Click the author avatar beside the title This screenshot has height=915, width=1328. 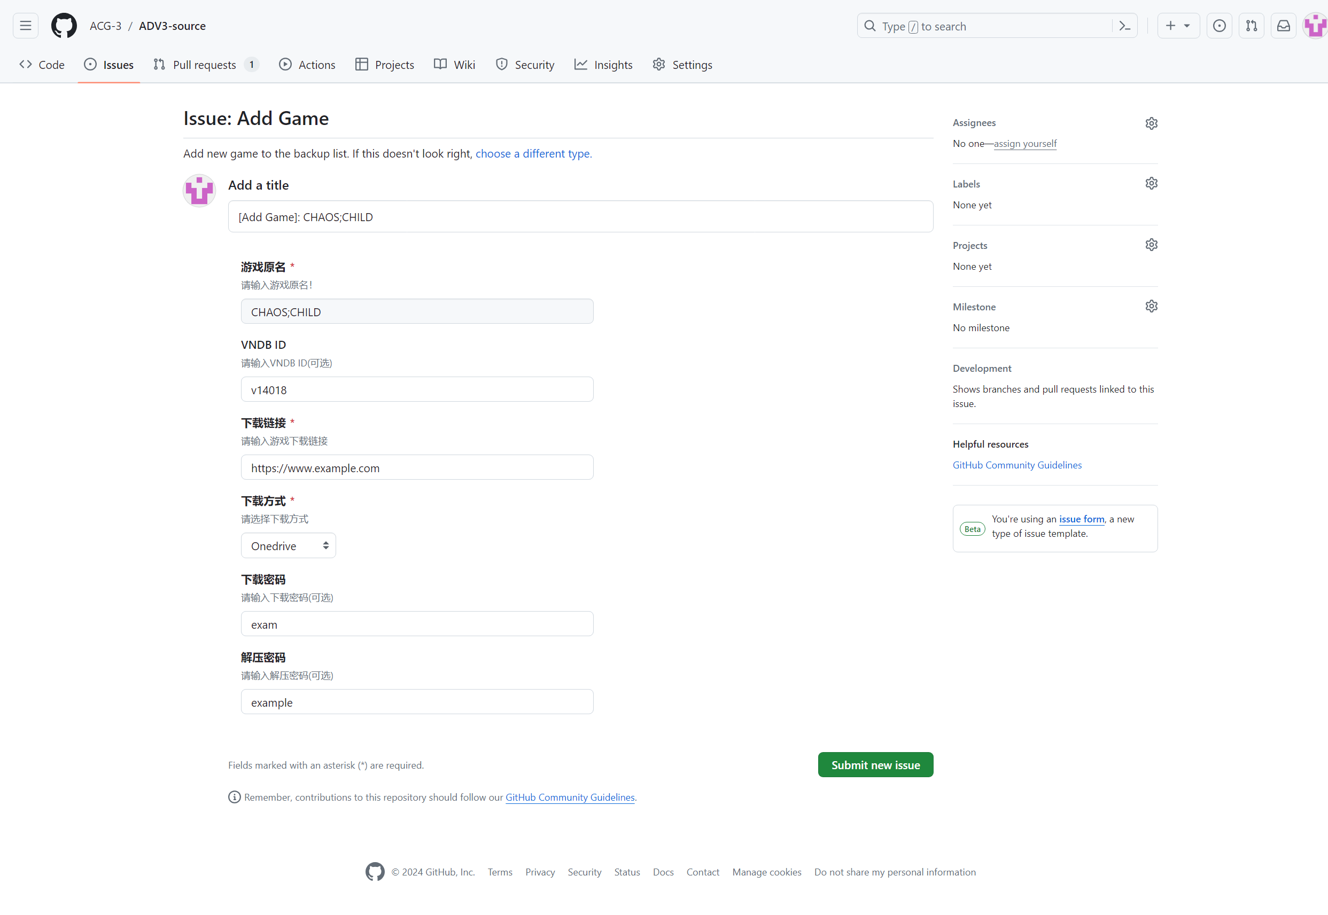[199, 190]
